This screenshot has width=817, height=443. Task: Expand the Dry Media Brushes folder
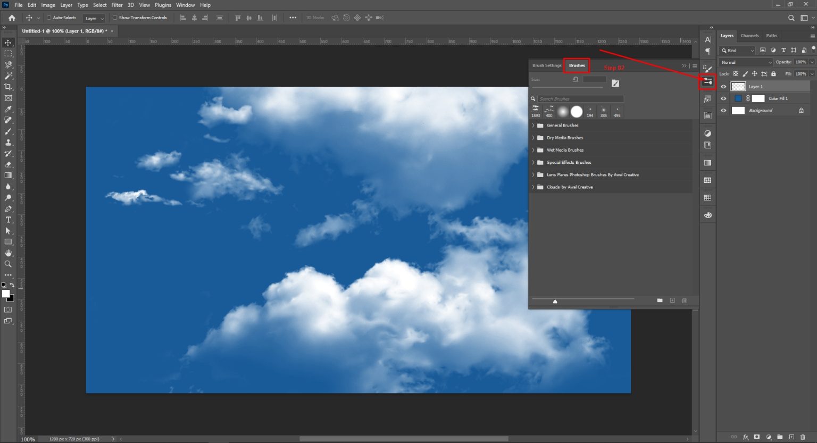click(533, 138)
